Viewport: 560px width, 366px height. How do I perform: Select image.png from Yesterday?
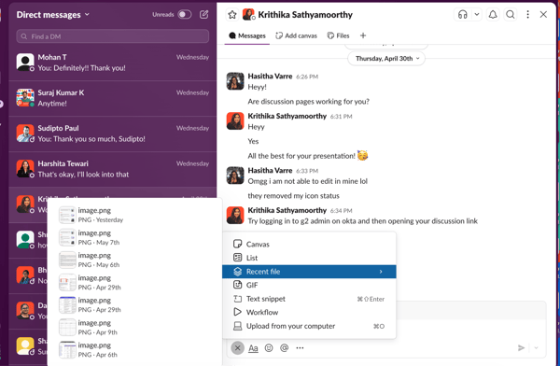pyautogui.click(x=133, y=215)
